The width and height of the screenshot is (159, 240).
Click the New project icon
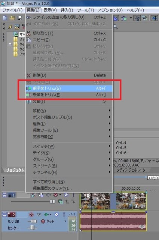point(5,18)
